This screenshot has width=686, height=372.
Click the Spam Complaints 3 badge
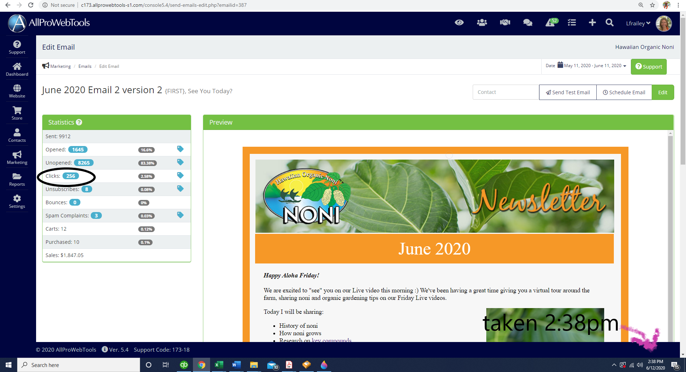tap(96, 216)
